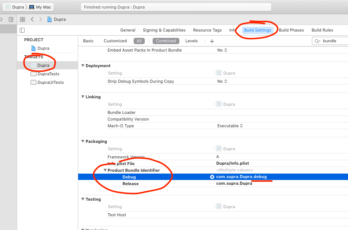The width and height of the screenshot is (348, 230).
Task: Select the Bundle Loader setting row
Action: click(x=227, y=112)
